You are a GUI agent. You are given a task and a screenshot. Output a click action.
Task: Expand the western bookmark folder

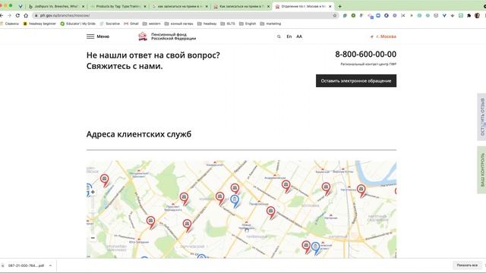pyautogui.click(x=152, y=24)
